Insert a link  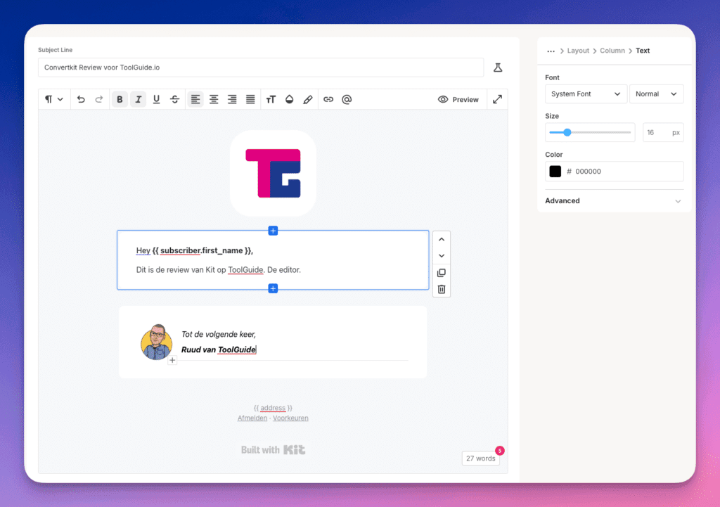coord(328,99)
